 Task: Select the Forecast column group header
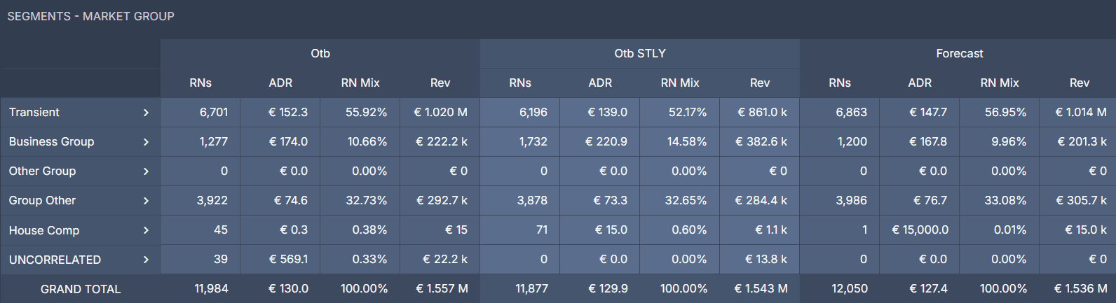959,54
